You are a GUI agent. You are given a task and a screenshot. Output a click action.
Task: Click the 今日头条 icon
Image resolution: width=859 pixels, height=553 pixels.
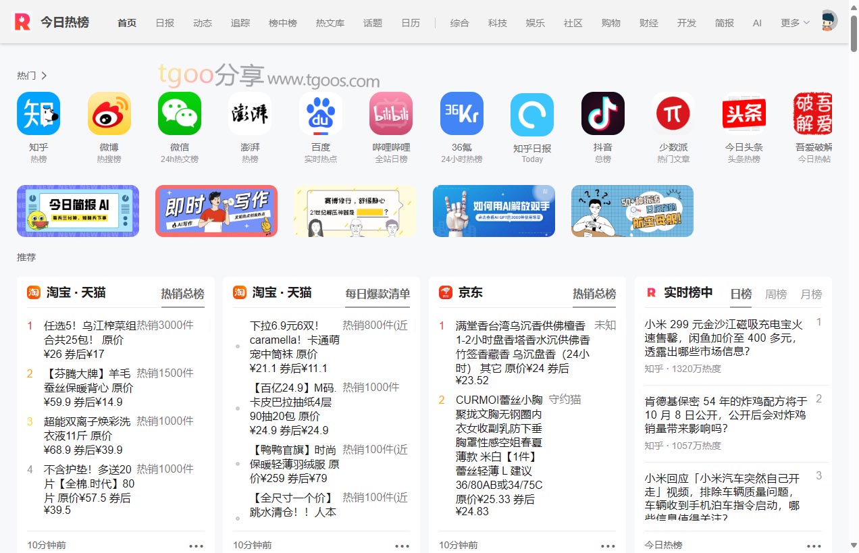click(x=744, y=113)
